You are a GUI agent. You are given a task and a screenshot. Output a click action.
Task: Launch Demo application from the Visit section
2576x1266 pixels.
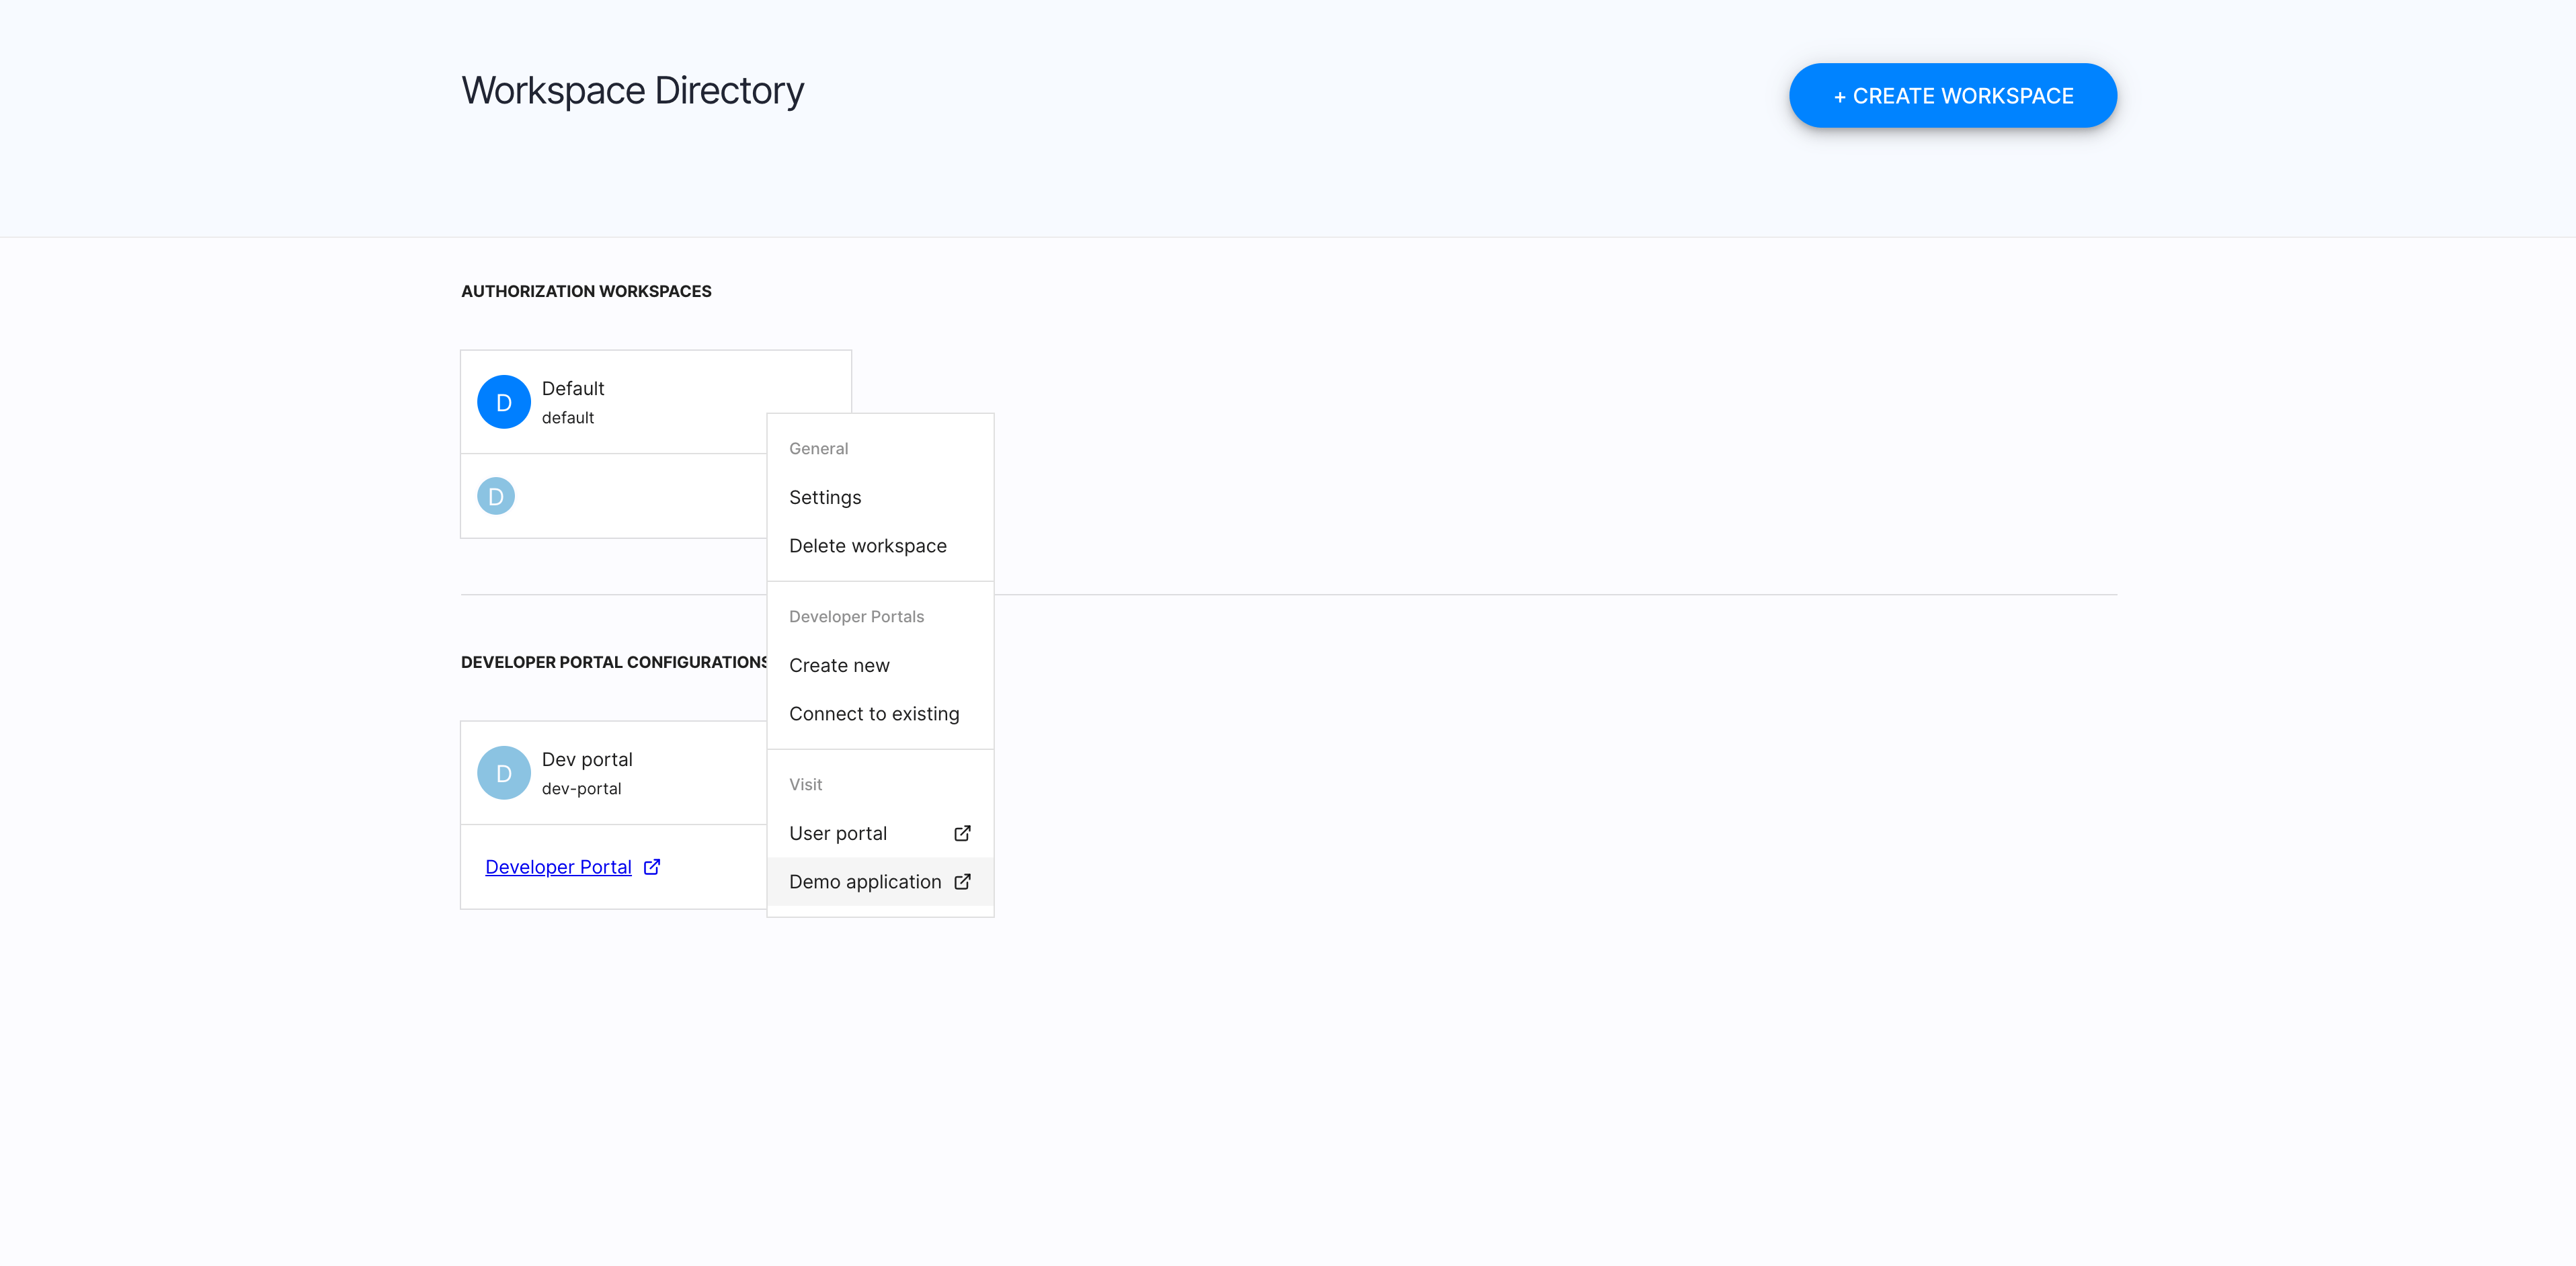point(864,881)
